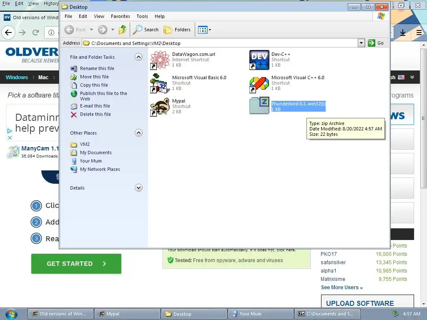Go up one folder level icon
Viewport: 427px width, 320px height.
123,30
